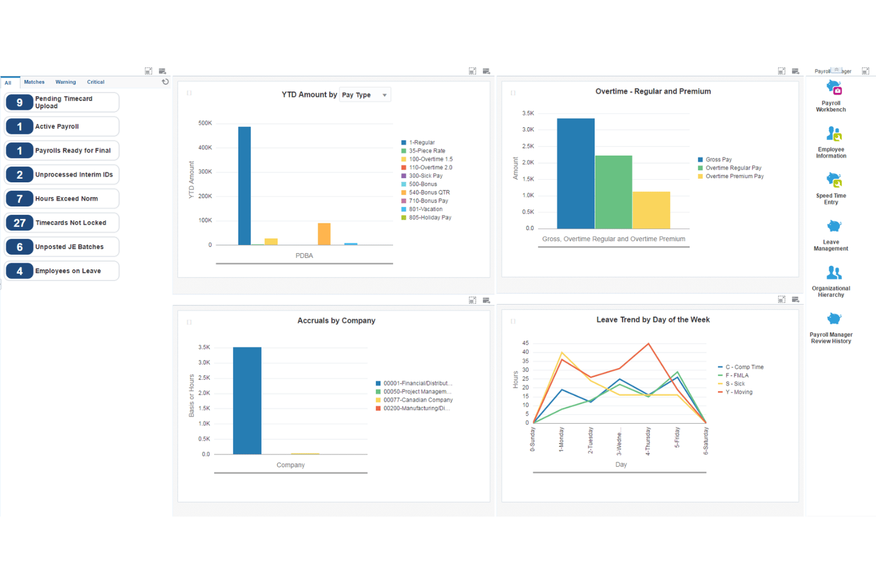876x584 pixels.
Task: Collapse the Payroll Manager pane with the up chevron
Action: coord(836,70)
